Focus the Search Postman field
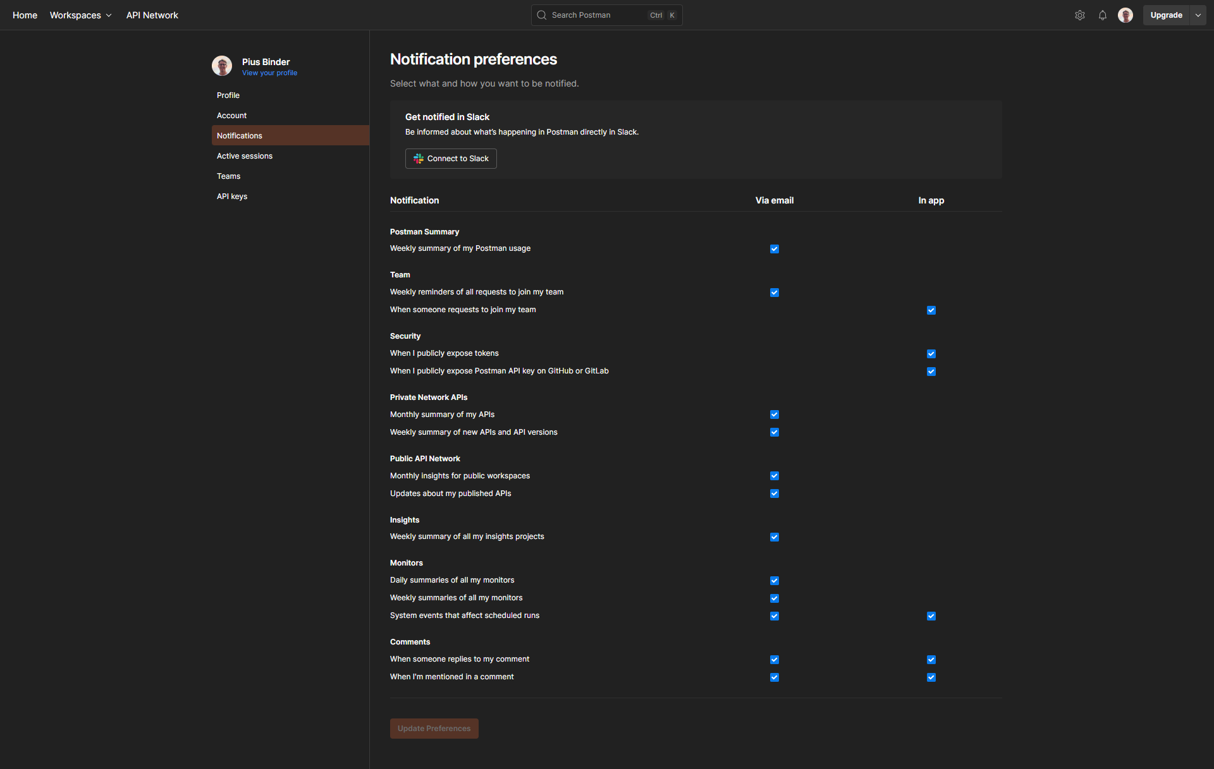Viewport: 1214px width, 769px height. tap(606, 15)
